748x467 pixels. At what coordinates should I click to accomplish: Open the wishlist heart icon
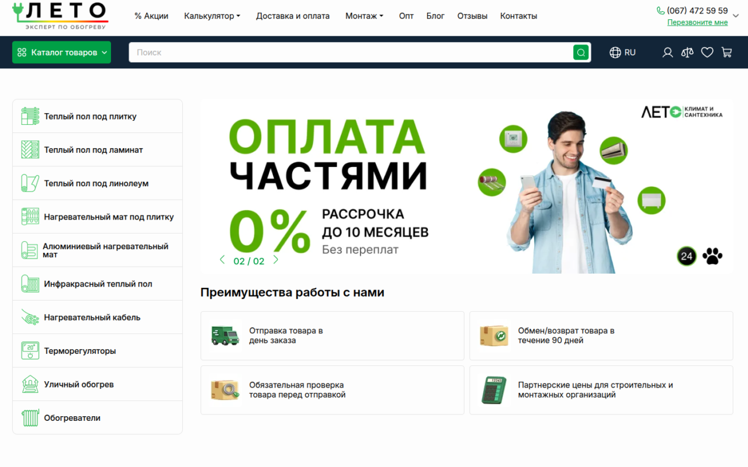[707, 53]
